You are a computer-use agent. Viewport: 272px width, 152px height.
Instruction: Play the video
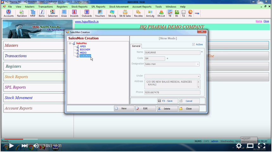[x=11, y=146]
